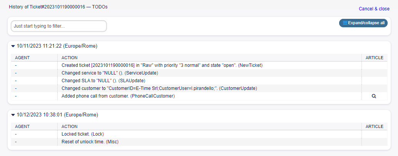Select the 'Reset of unlock time' row
The height and width of the screenshot is (156, 398).
(90, 142)
